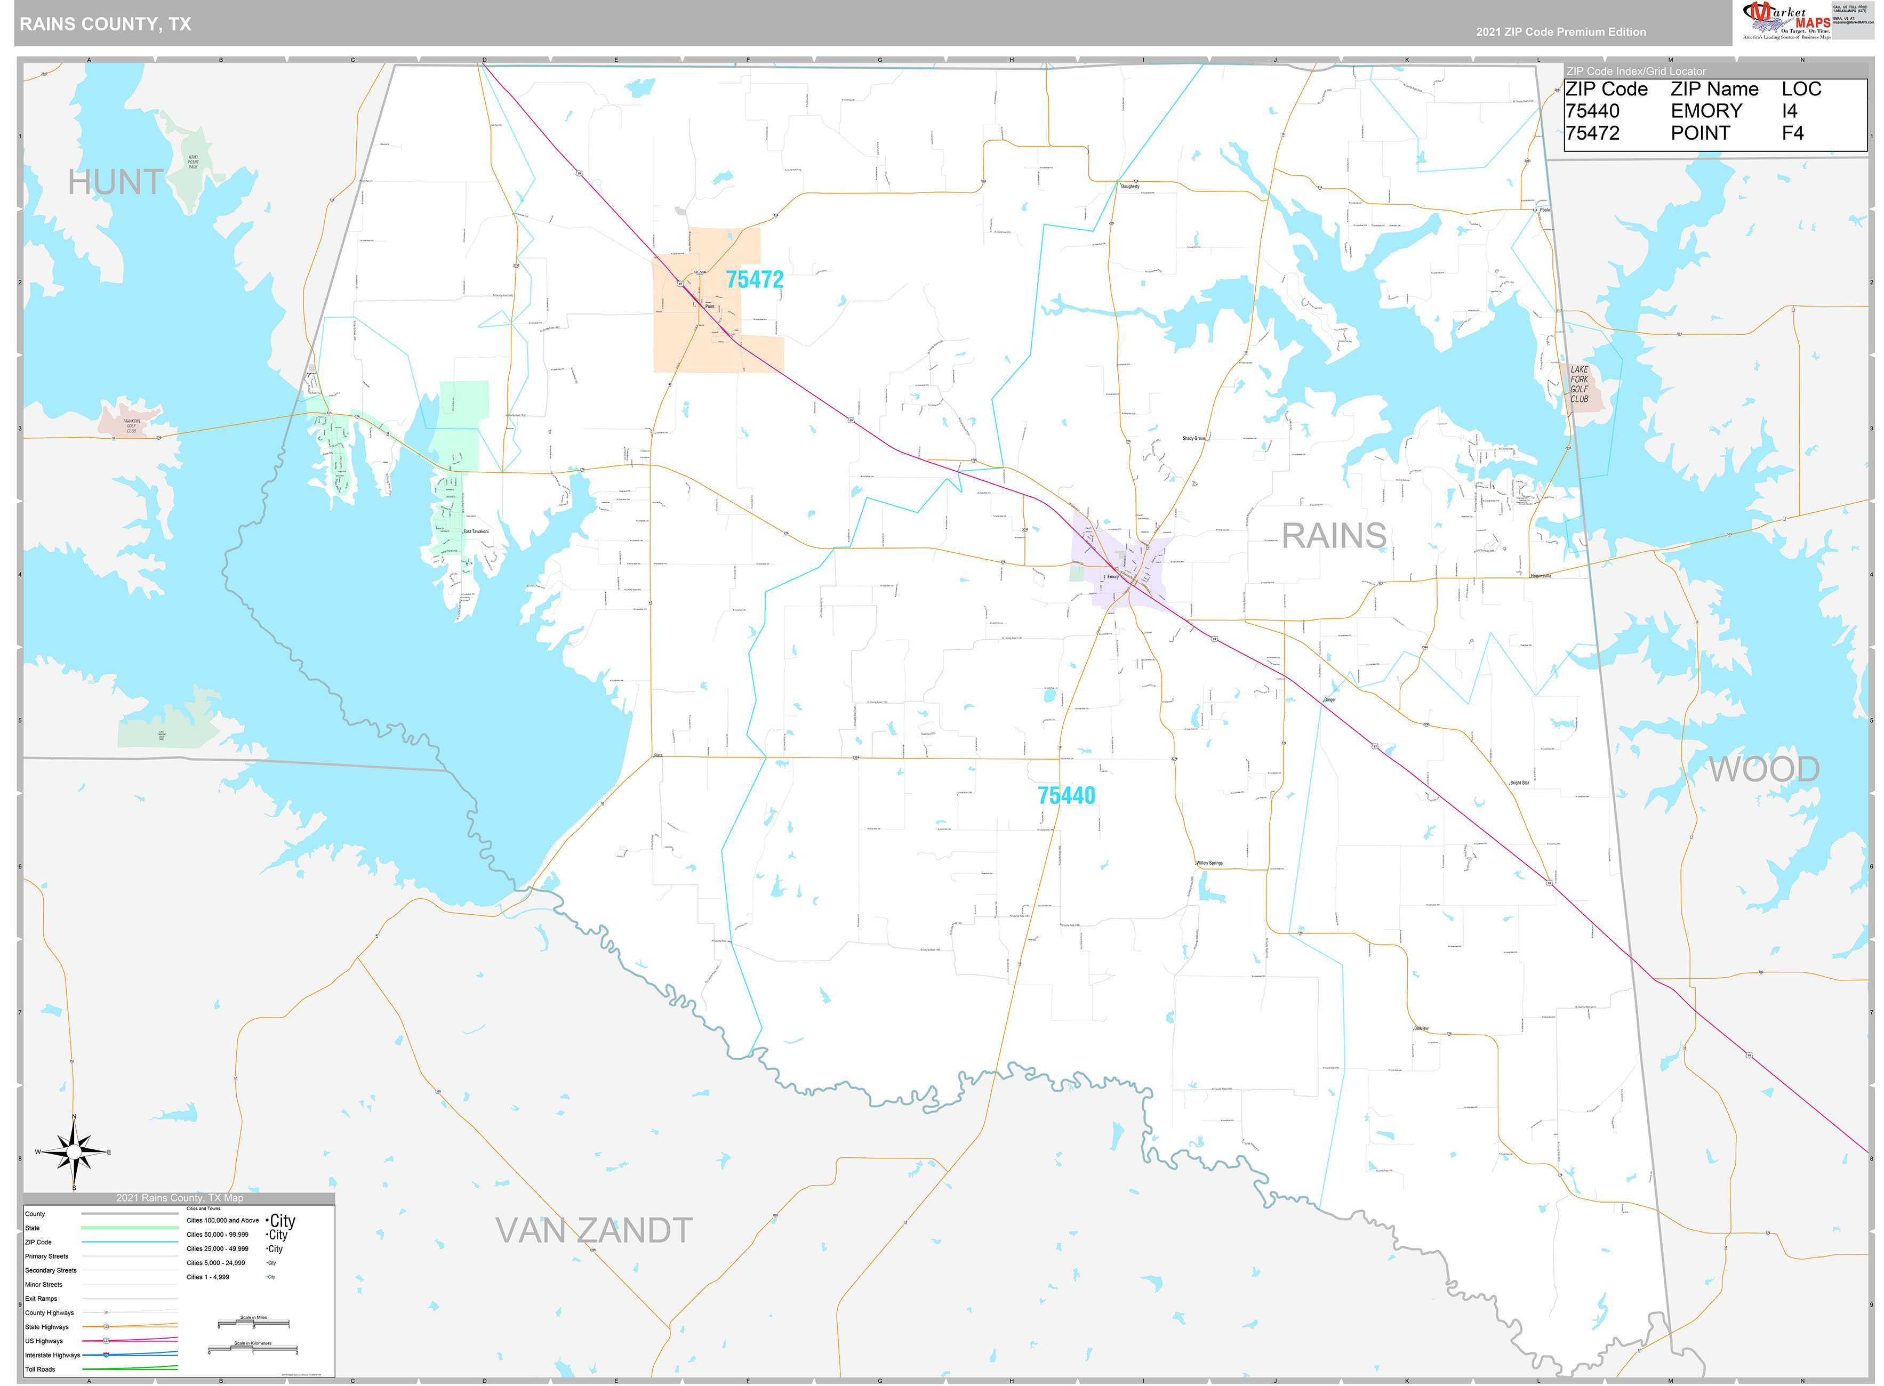
Task: Click the US Highways route shield in legend
Action: click(106, 1341)
